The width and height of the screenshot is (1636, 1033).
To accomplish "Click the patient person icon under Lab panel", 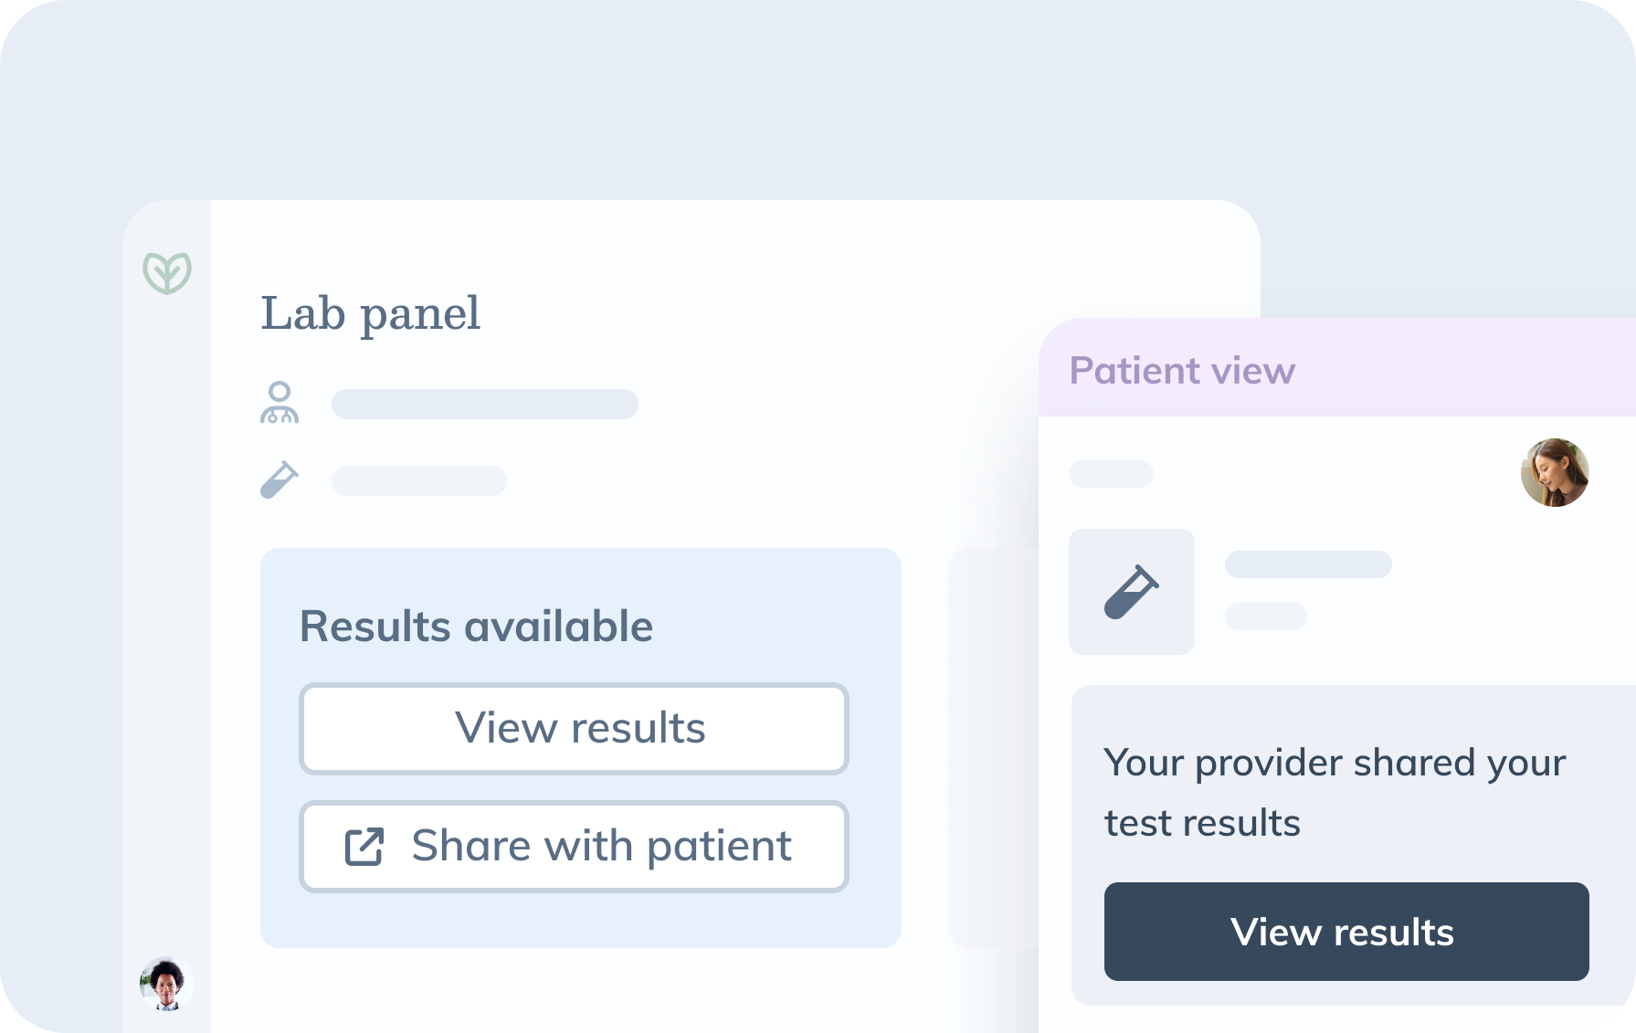I will click(280, 403).
